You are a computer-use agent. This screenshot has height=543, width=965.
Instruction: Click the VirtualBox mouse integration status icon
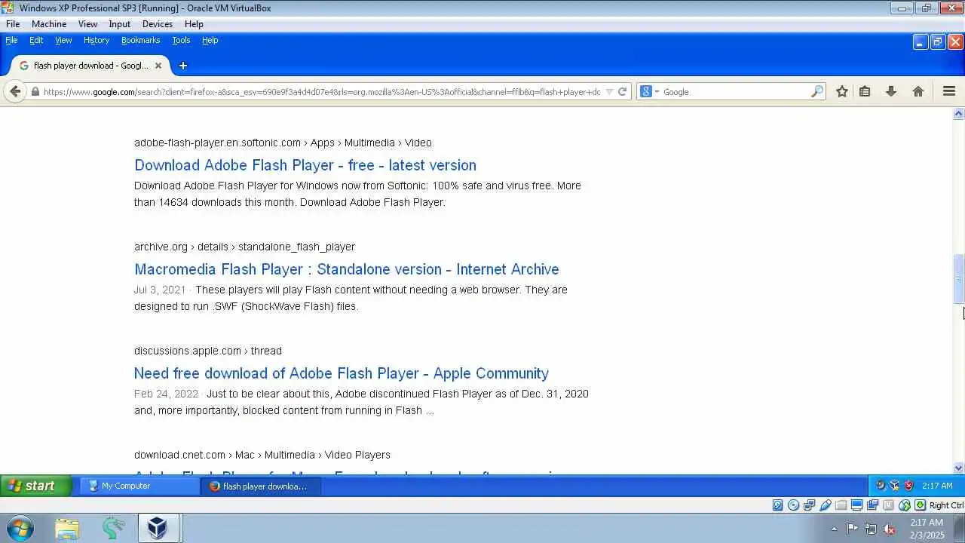[x=905, y=505]
